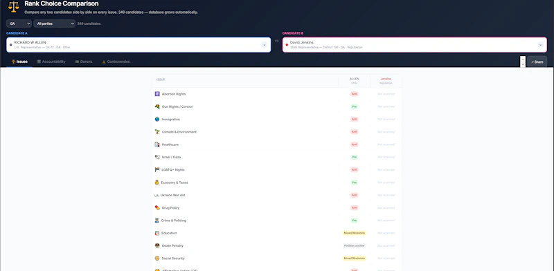Click the Pro badge for Crime & Policing

click(x=355, y=221)
